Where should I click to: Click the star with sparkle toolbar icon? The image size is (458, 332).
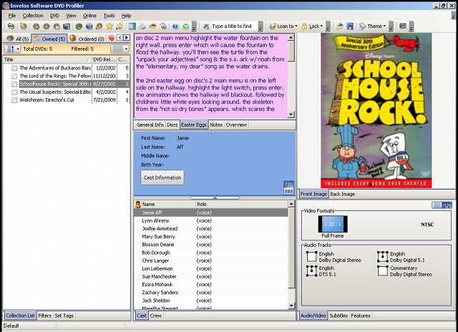(x=120, y=26)
